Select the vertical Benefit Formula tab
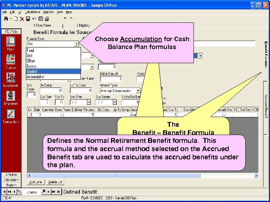This screenshot has height=202, width=270. (x=266, y=54)
